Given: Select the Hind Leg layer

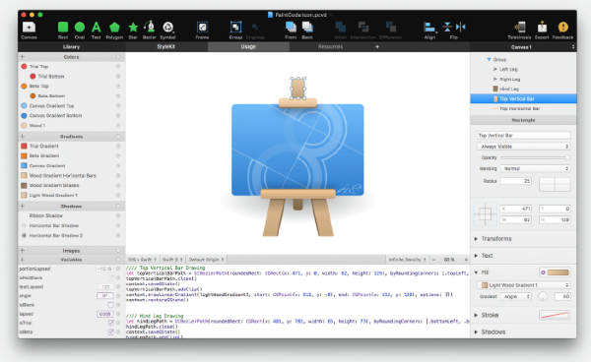Looking at the screenshot, I should 523,89.
